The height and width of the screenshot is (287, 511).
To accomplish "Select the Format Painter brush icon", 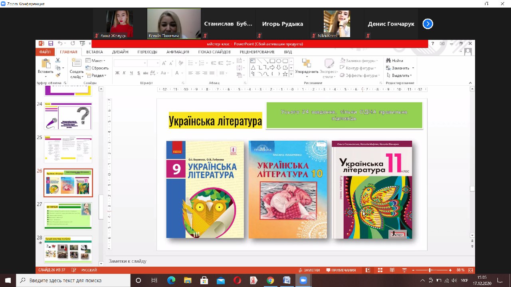I will pos(58,75).
